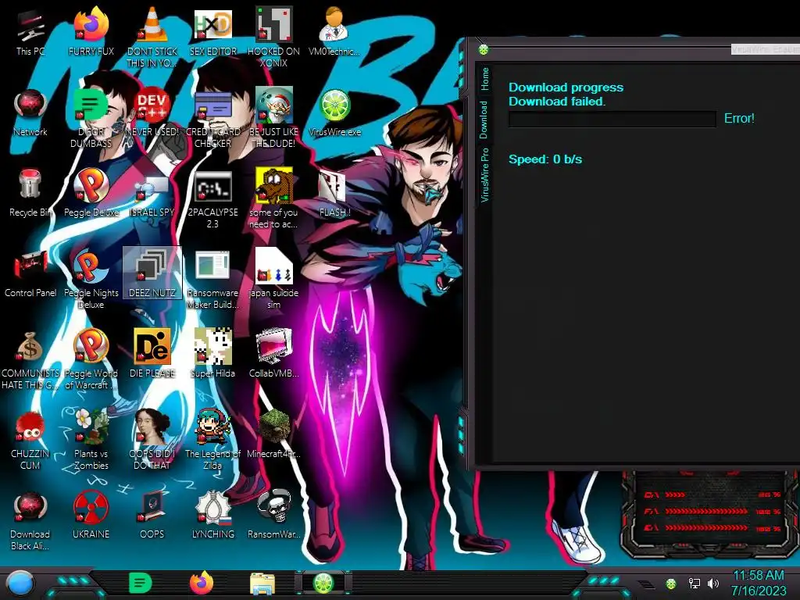The width and height of the screenshot is (800, 600).
Task: Open the LYNCHING noose icon
Action: coord(212,516)
